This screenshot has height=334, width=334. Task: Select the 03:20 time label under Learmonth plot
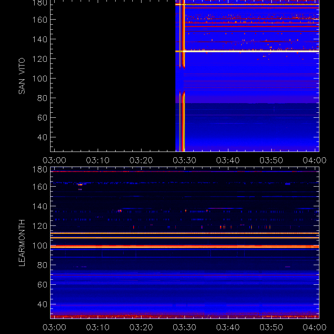coord(141,327)
